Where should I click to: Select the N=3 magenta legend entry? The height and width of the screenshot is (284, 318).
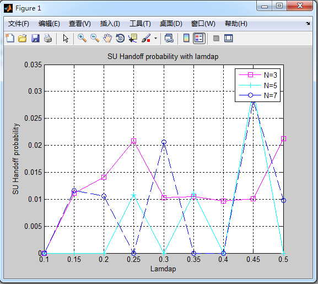click(x=258, y=75)
